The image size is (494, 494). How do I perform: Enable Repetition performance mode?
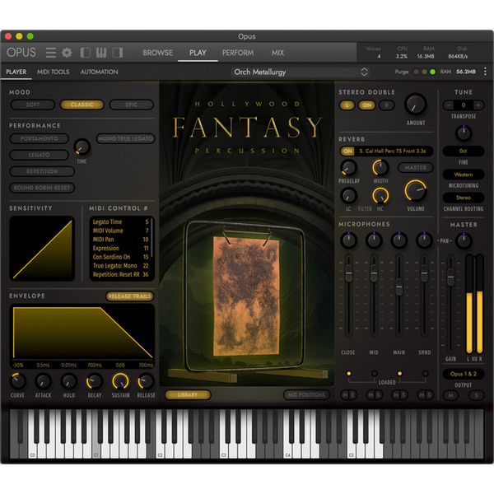point(42,171)
